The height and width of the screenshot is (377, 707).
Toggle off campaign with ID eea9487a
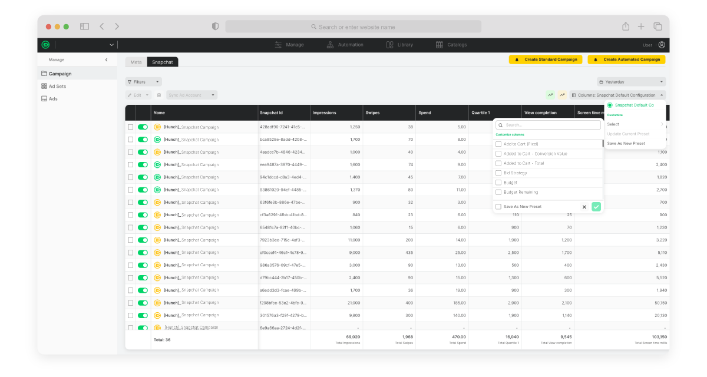(143, 164)
